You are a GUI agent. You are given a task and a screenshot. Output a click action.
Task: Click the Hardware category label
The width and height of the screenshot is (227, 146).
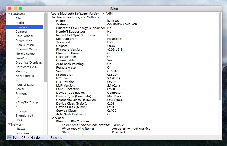point(18,14)
